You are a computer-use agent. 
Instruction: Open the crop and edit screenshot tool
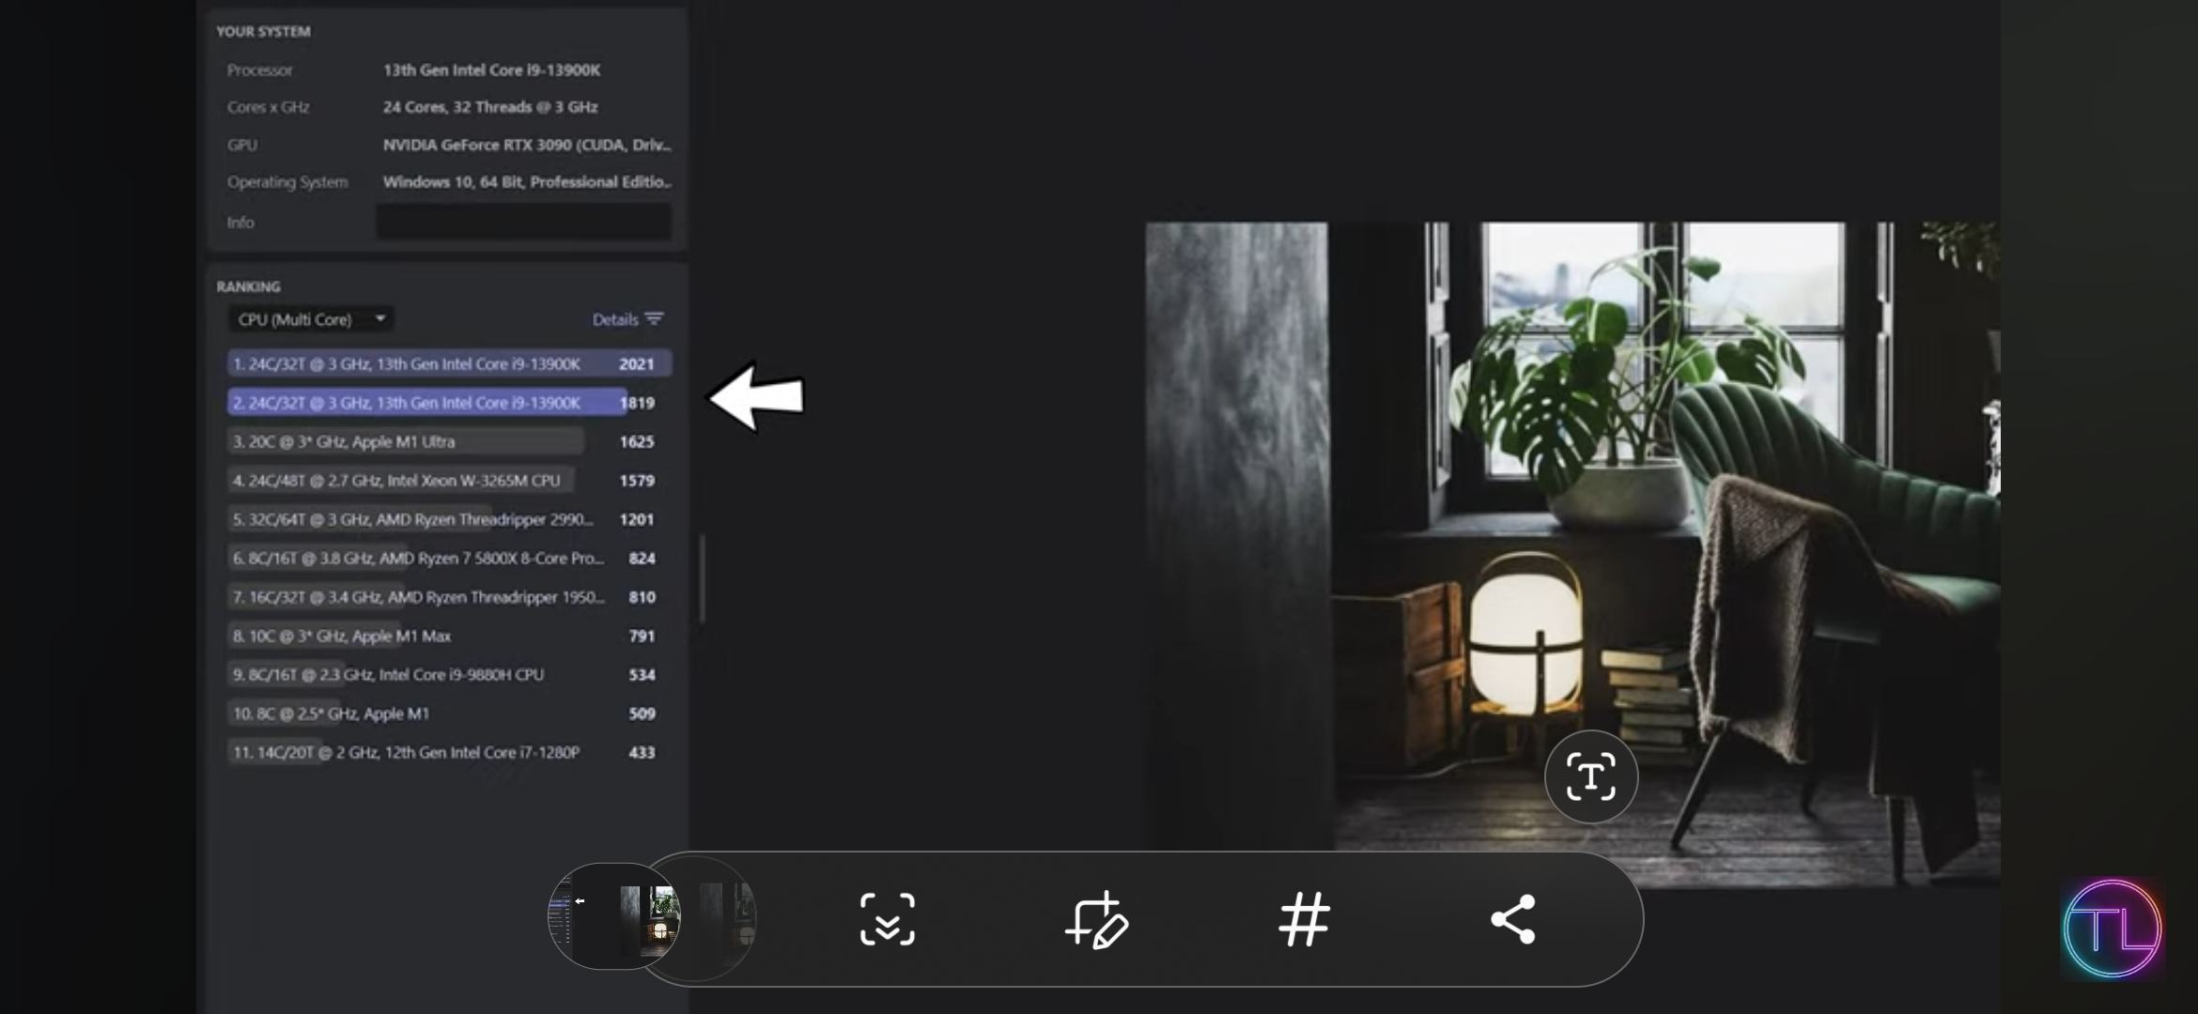[x=1096, y=919]
